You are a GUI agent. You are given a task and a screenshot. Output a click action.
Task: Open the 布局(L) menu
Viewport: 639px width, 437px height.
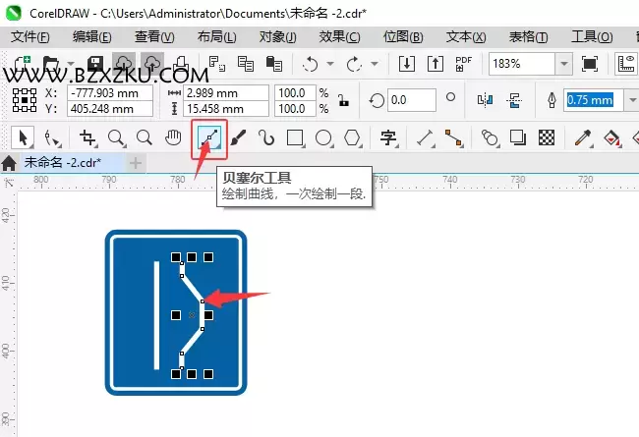[217, 37]
